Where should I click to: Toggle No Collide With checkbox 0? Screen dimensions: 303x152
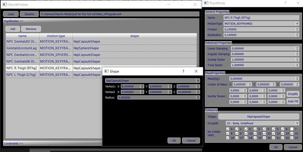[227, 129]
